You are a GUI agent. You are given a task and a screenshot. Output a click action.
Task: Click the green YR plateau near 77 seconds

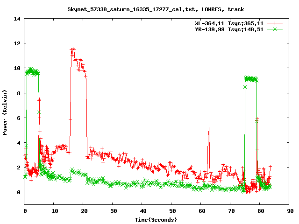click(x=251, y=79)
